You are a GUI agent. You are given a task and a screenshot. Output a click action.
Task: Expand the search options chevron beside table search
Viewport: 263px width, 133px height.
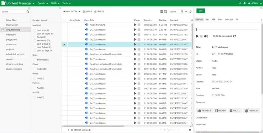186,12
